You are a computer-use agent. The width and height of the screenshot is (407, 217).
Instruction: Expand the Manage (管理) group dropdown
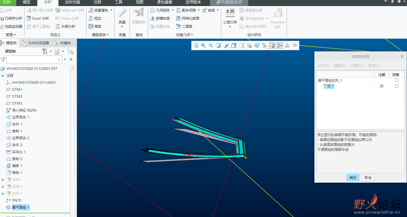(x=11, y=35)
